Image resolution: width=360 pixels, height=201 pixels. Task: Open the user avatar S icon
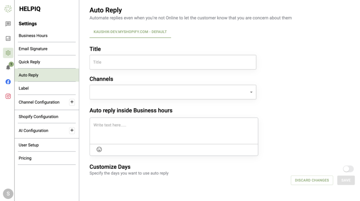[x=8, y=194]
